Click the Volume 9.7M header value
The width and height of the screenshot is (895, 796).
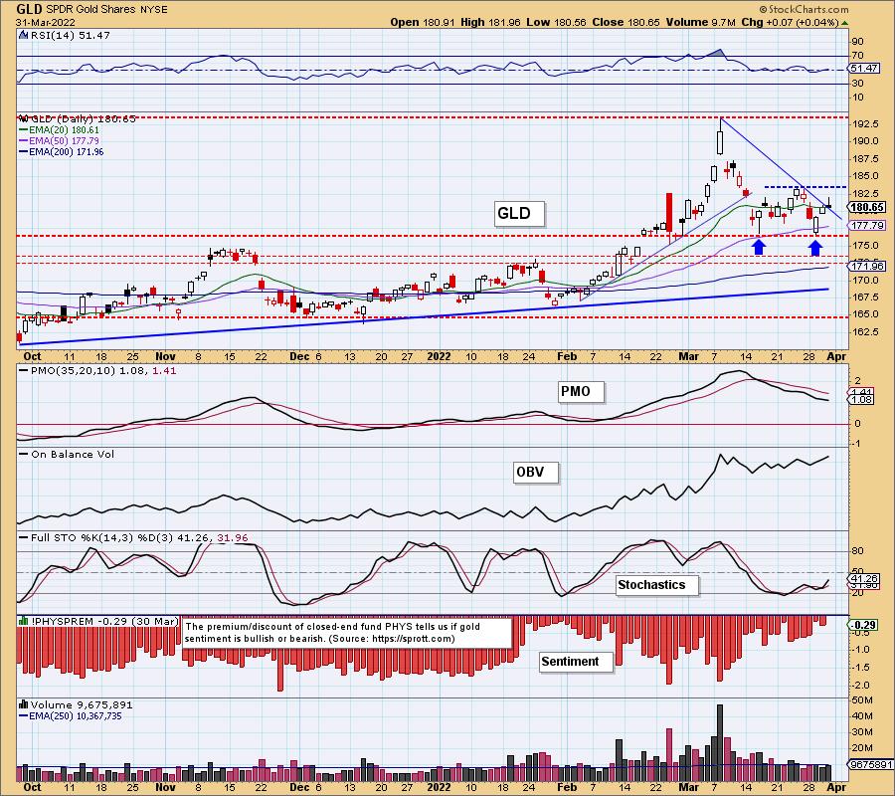(x=700, y=22)
